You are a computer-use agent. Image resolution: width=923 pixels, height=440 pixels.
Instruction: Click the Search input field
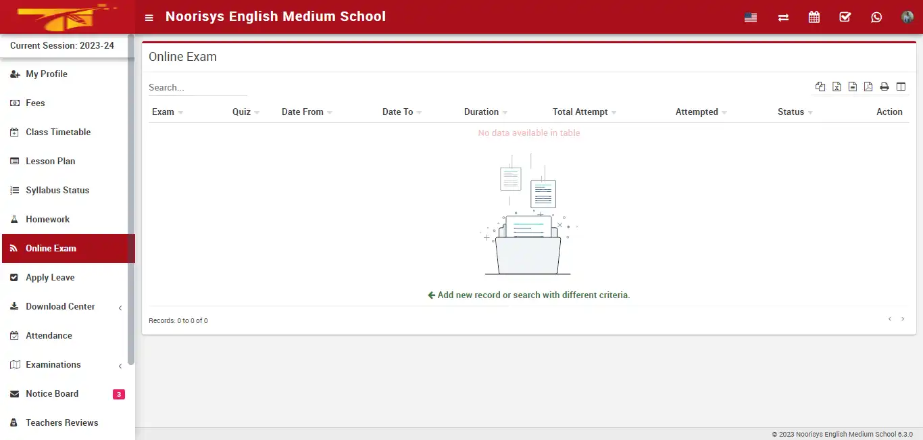coord(196,87)
